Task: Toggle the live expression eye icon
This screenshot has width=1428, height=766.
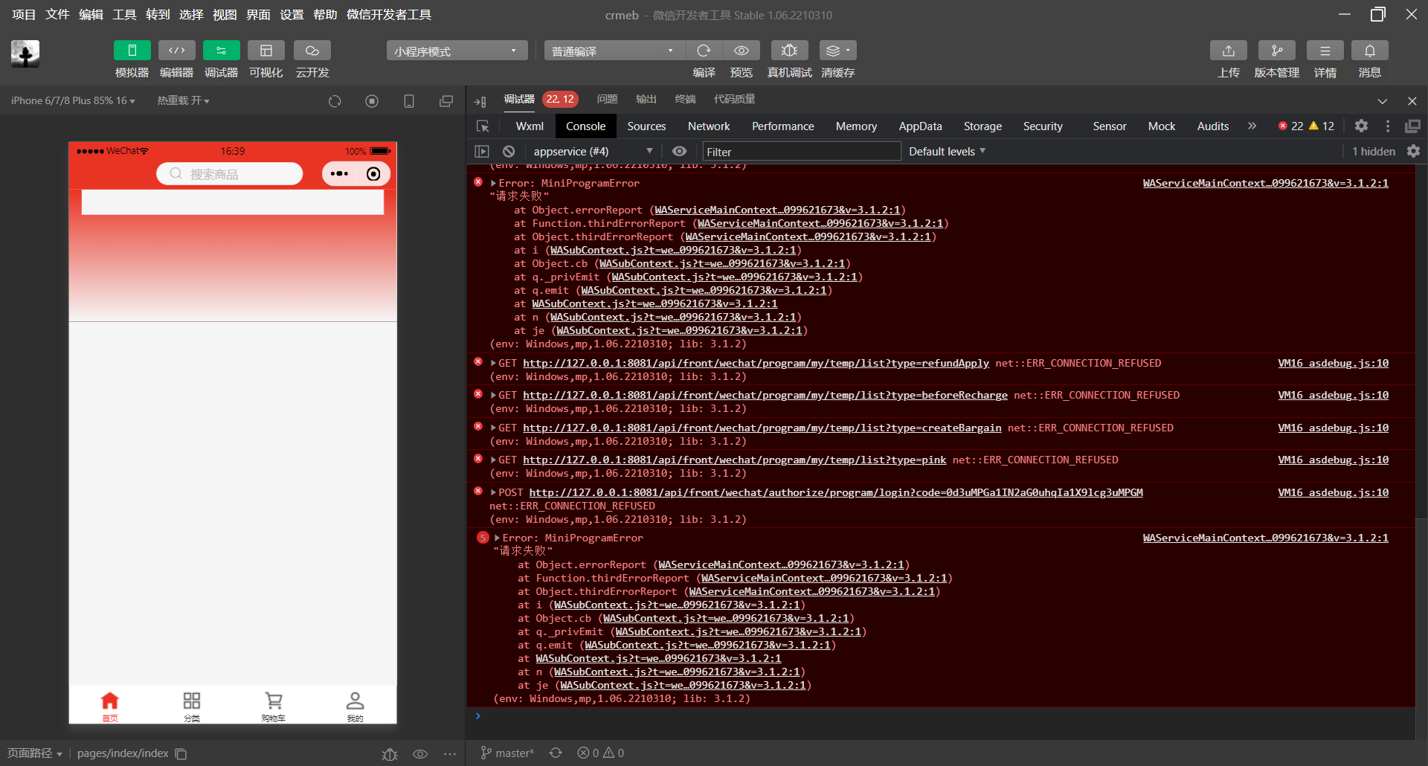Action: (x=679, y=151)
